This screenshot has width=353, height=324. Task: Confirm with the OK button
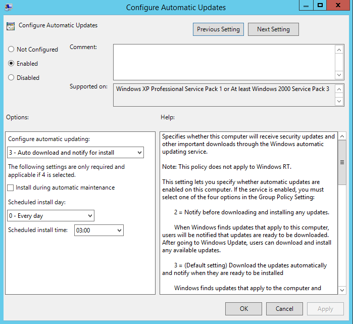[243, 309]
